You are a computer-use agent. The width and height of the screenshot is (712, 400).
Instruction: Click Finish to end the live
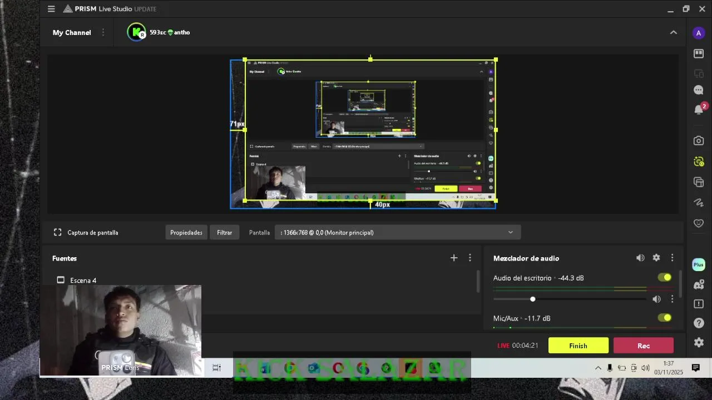coord(578,346)
